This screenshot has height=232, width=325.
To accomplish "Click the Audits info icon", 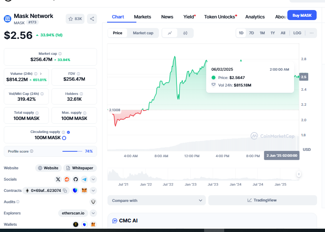I will (18, 202).
